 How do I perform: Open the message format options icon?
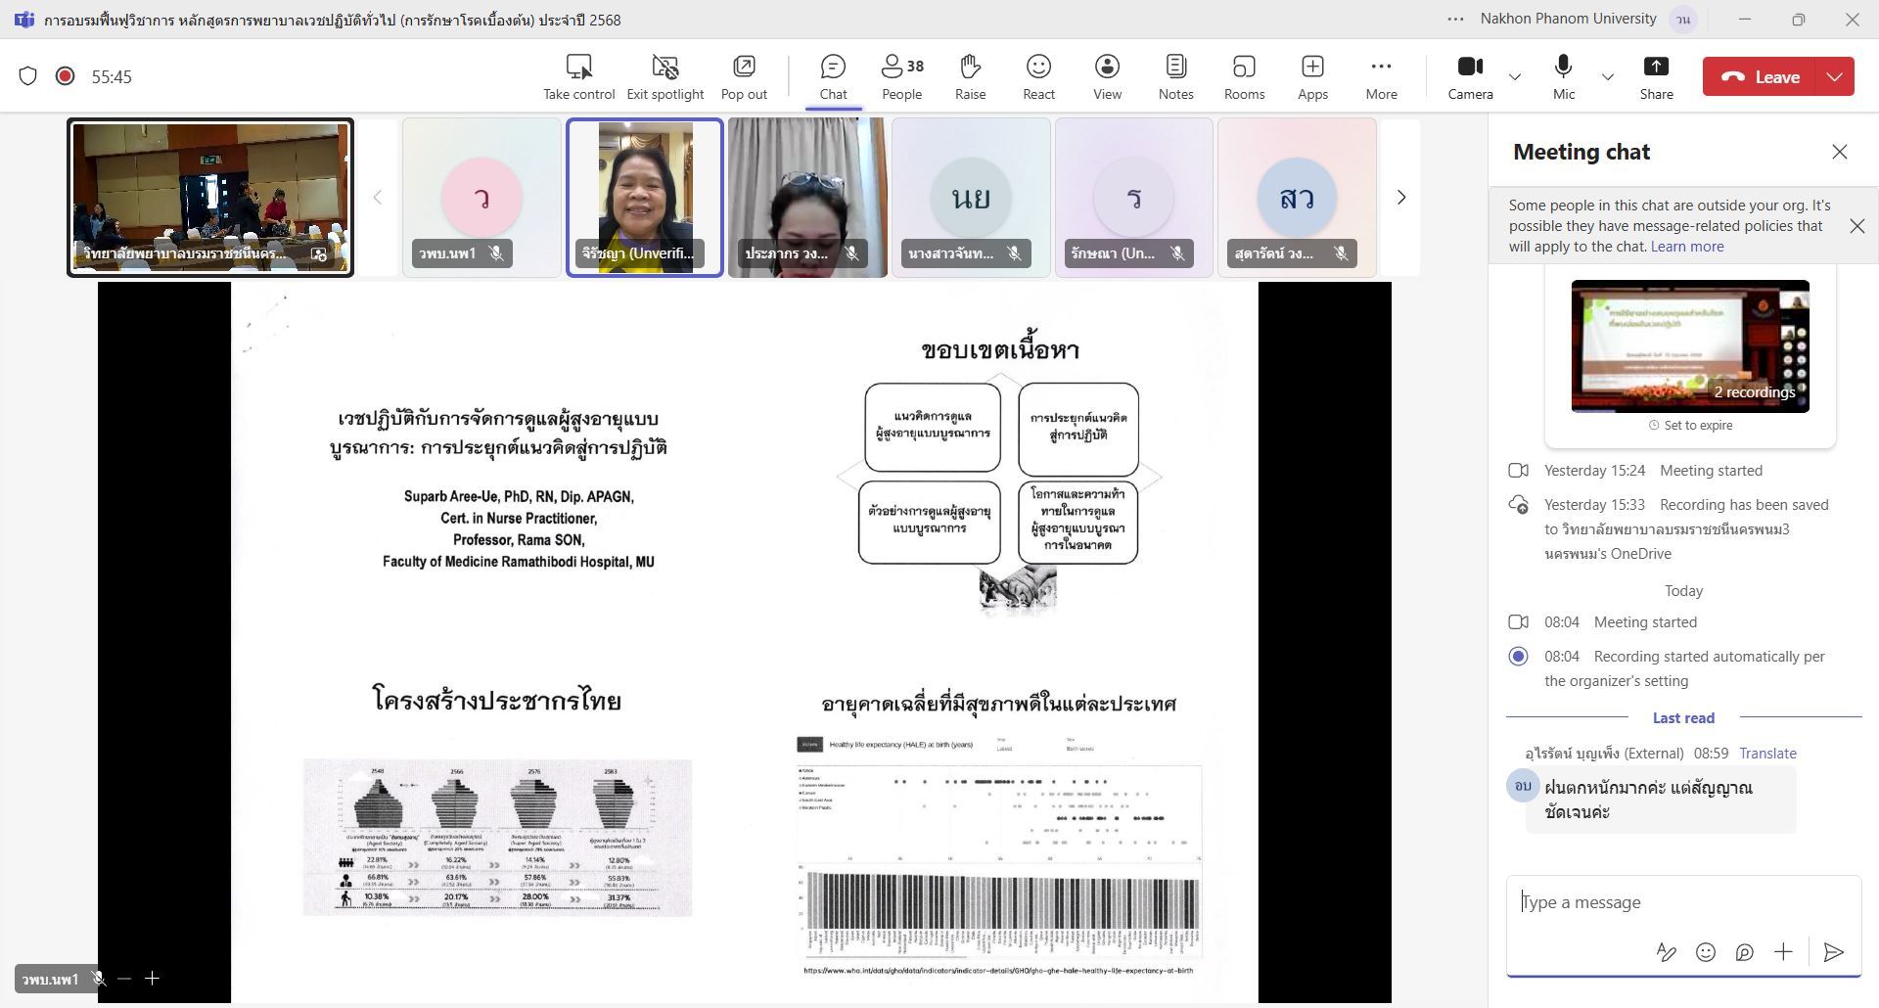tap(1666, 952)
